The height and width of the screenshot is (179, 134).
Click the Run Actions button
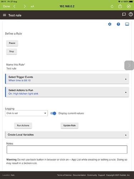coord(23,126)
